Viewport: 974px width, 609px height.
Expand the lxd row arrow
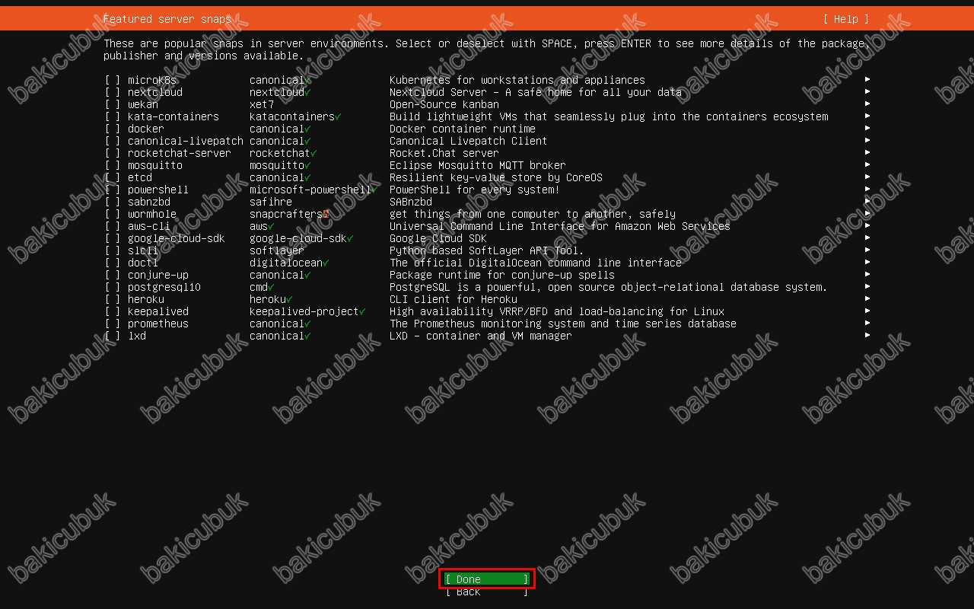pos(867,336)
